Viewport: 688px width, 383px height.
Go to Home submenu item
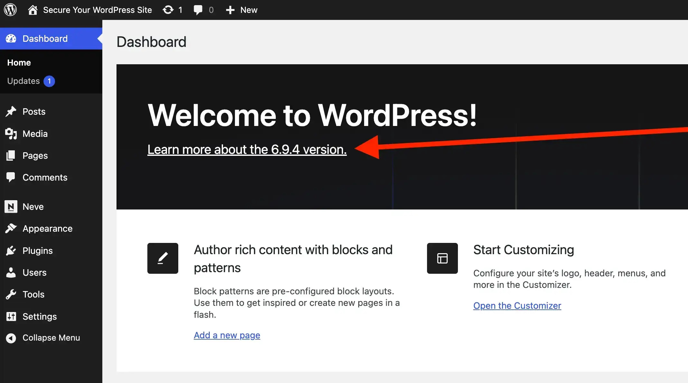(x=19, y=63)
